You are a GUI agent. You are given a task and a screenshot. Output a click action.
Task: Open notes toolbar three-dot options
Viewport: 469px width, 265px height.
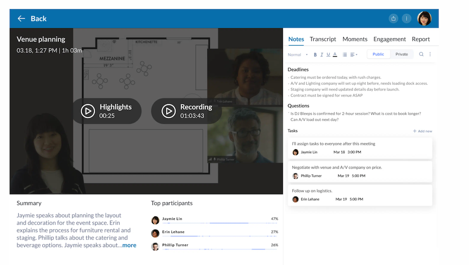[x=430, y=54]
